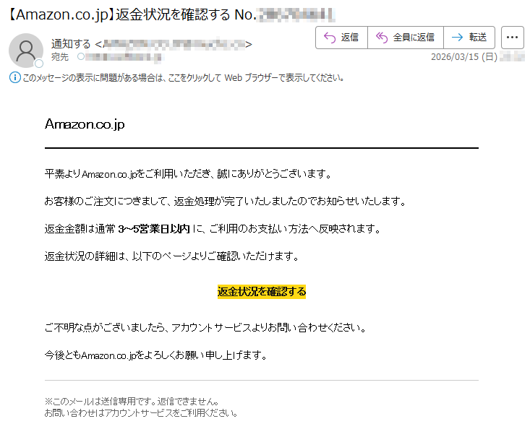Click the greeting line 平素よりAmazon.co.jpをご利用いただき
530x424 pixels.
click(188, 174)
